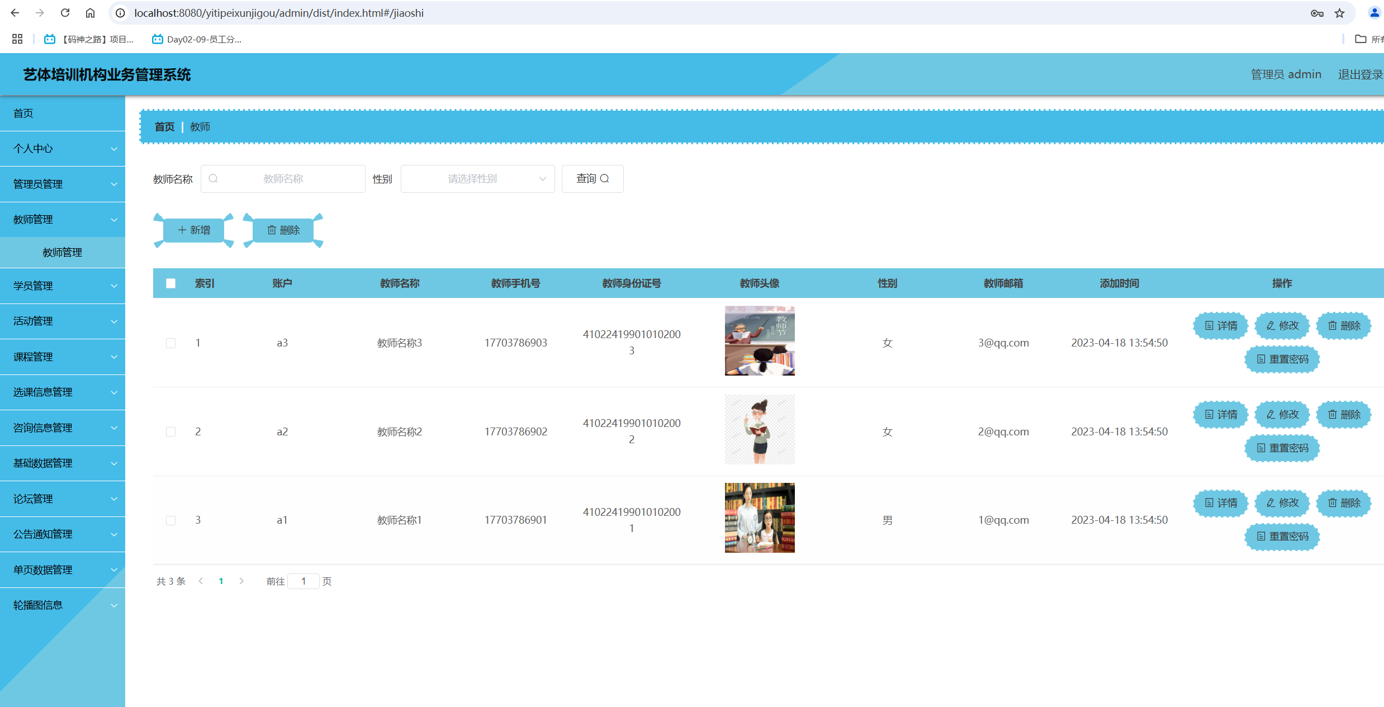This screenshot has height=707, width=1384.
Task: Open avatar thumbnail of 教师名称1
Action: click(760, 518)
